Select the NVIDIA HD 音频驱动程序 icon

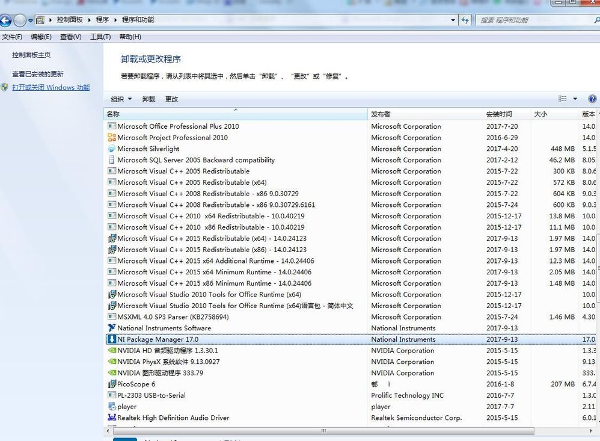(x=112, y=350)
